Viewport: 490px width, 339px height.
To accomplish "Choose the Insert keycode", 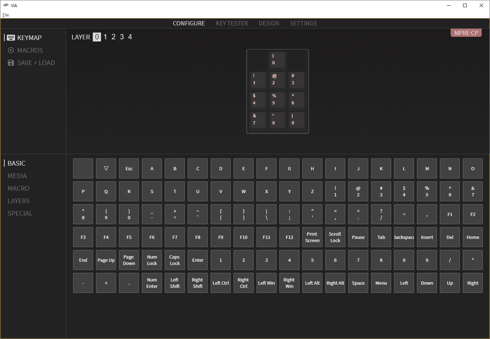I will click(427, 237).
